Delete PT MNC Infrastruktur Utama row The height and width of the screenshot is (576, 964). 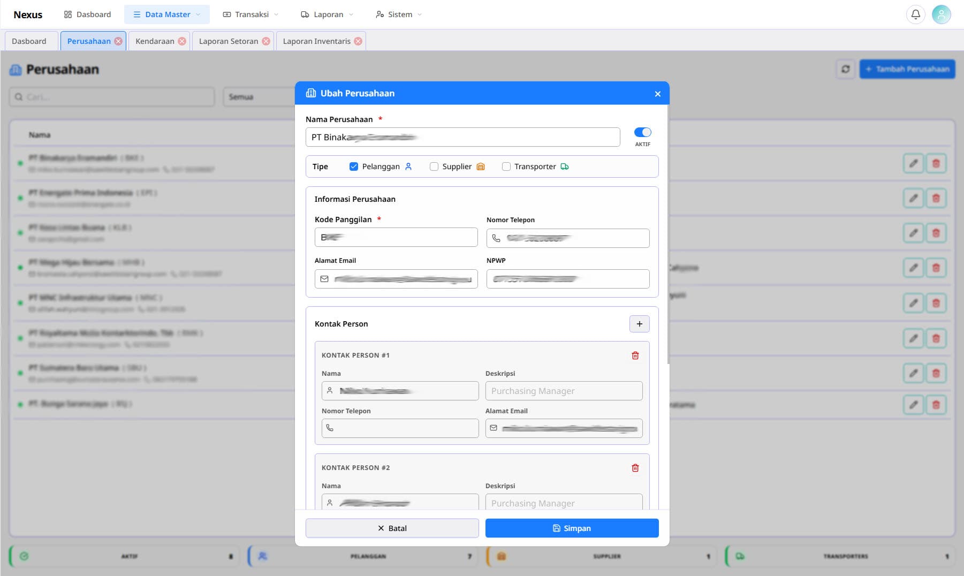(x=936, y=303)
